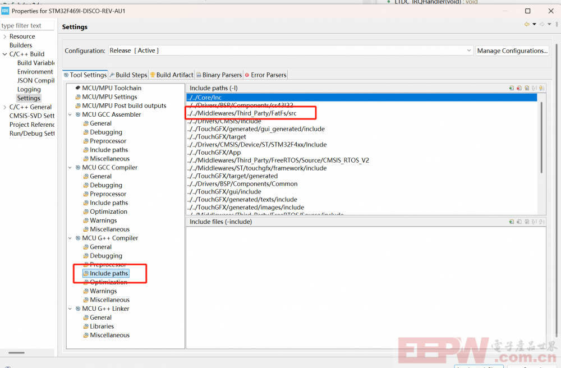The image size is (561, 368).
Task: Delete entry in Include files toolbar
Action: (x=519, y=222)
